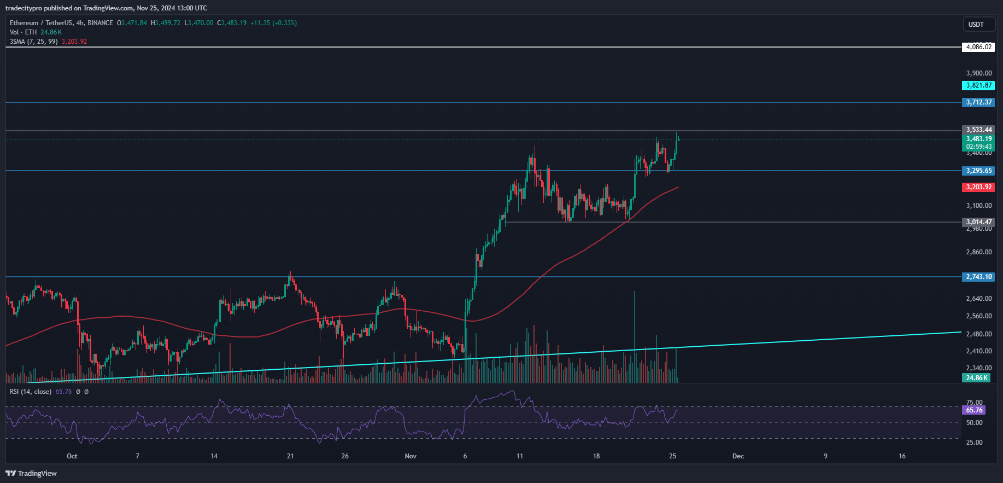Viewport: 1003px width, 483px height.
Task: Click the 25.00 RSI axis tick
Action: [975, 443]
